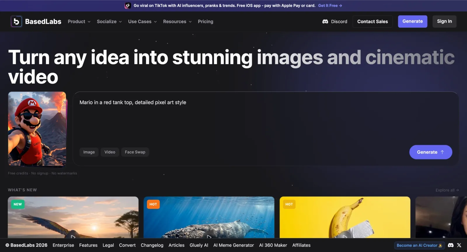Open the Gluely AI footer link
This screenshot has width=467, height=252.
click(x=199, y=245)
